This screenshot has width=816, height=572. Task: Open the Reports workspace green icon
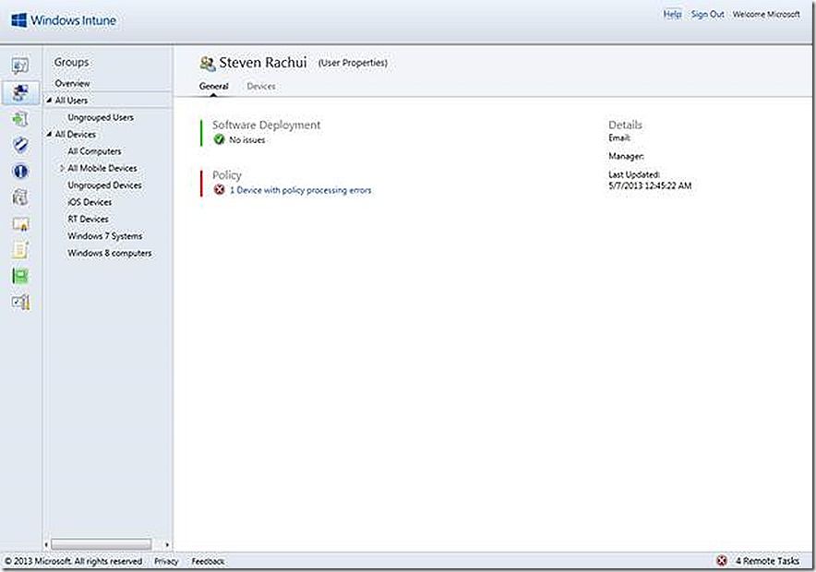coord(20,276)
